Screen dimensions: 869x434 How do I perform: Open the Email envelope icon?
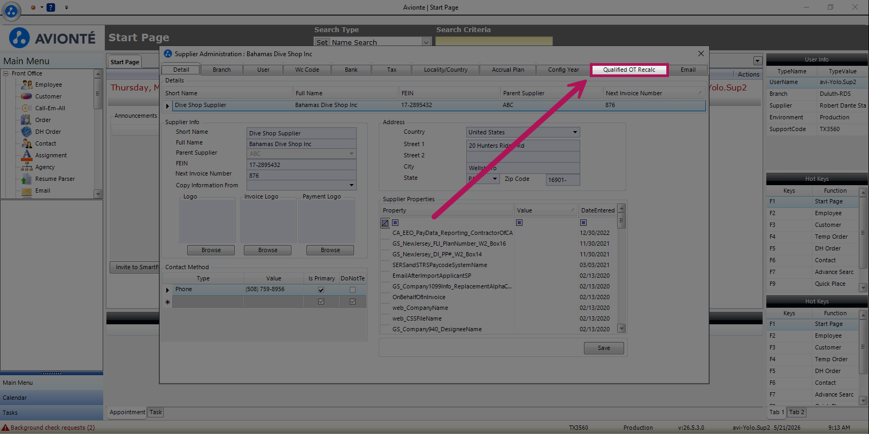click(27, 191)
